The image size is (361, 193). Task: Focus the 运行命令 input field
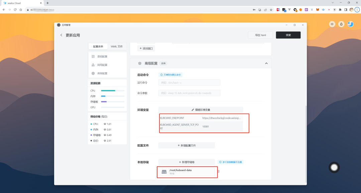click(189, 83)
